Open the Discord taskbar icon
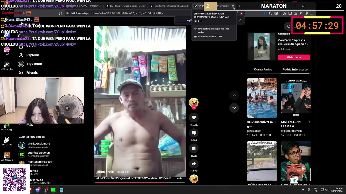The width and height of the screenshot is (346, 194). [x=38, y=190]
